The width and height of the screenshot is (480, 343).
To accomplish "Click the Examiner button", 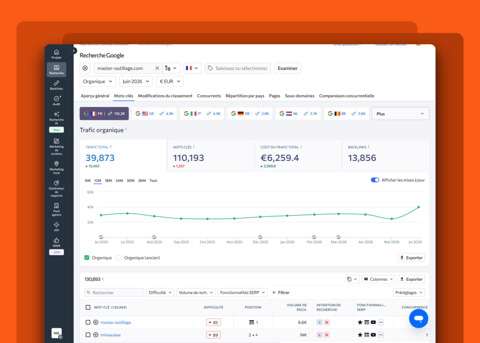I will pyautogui.click(x=287, y=68).
